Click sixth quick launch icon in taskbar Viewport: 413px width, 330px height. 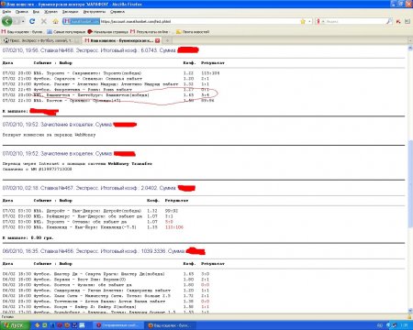click(74, 325)
